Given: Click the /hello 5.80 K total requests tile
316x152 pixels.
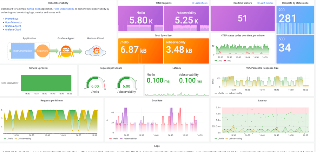Looking at the screenshot, I should tap(141, 18).
